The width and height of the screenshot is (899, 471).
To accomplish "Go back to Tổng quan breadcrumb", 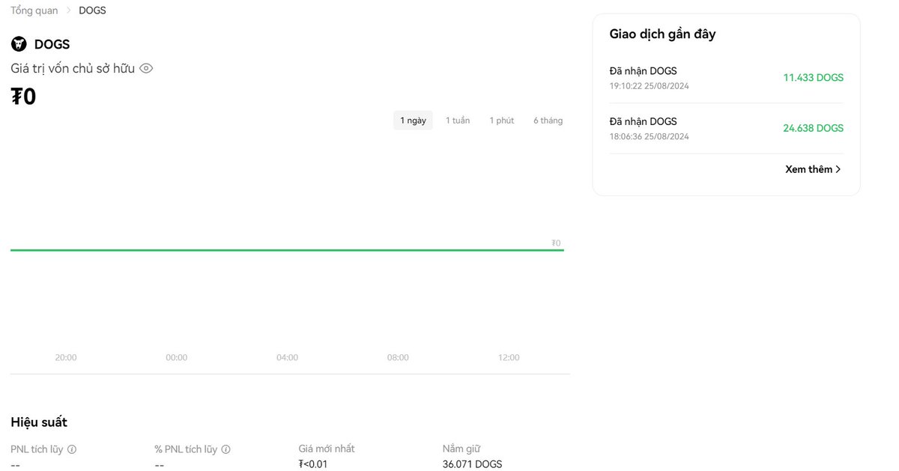I will click(34, 10).
